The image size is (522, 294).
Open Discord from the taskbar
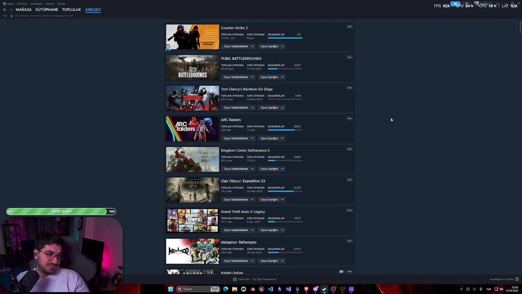315,289
